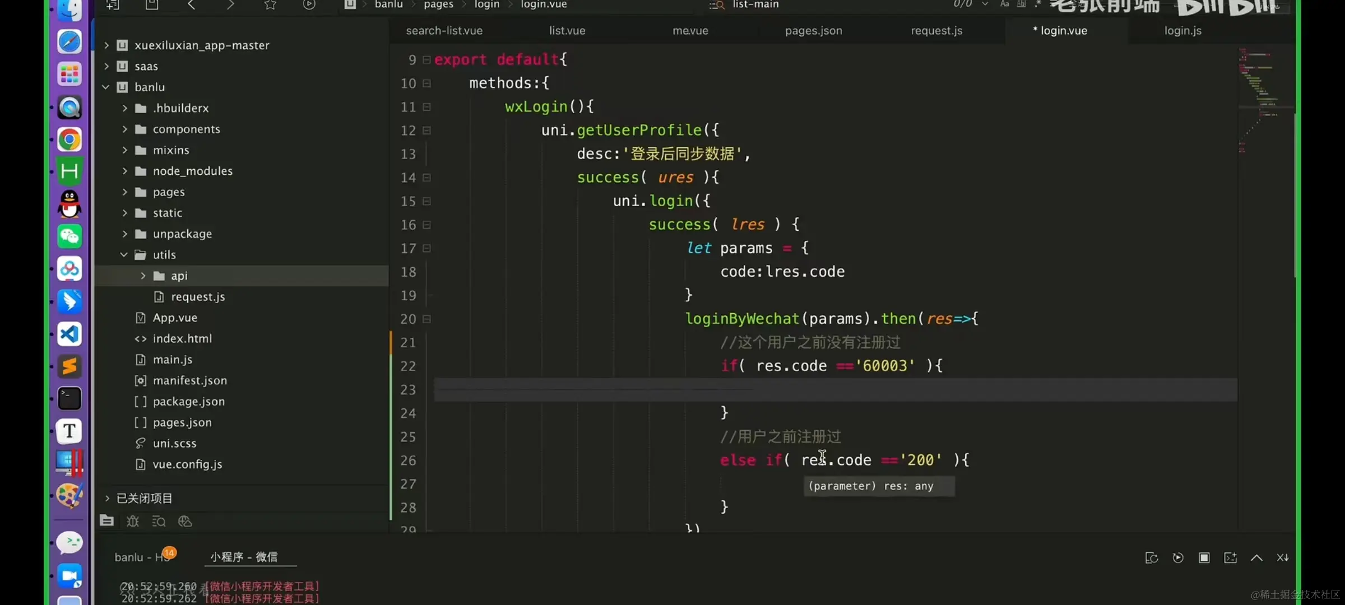Click the refresh device icon in console toolbar
The image size is (1345, 605).
point(1152,558)
